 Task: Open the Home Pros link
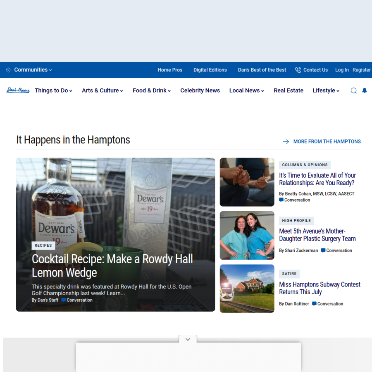pos(170,70)
